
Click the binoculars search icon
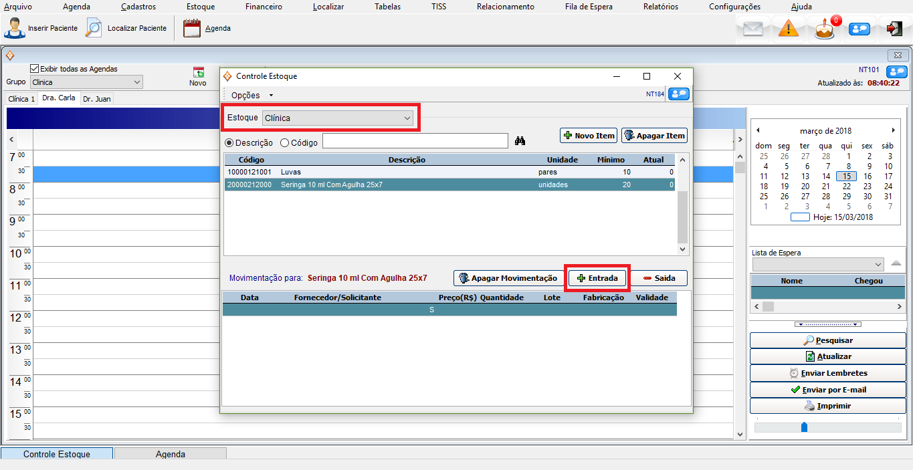coord(521,141)
